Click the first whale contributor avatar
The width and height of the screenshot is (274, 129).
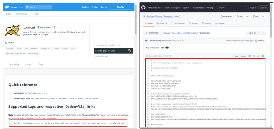point(163,47)
